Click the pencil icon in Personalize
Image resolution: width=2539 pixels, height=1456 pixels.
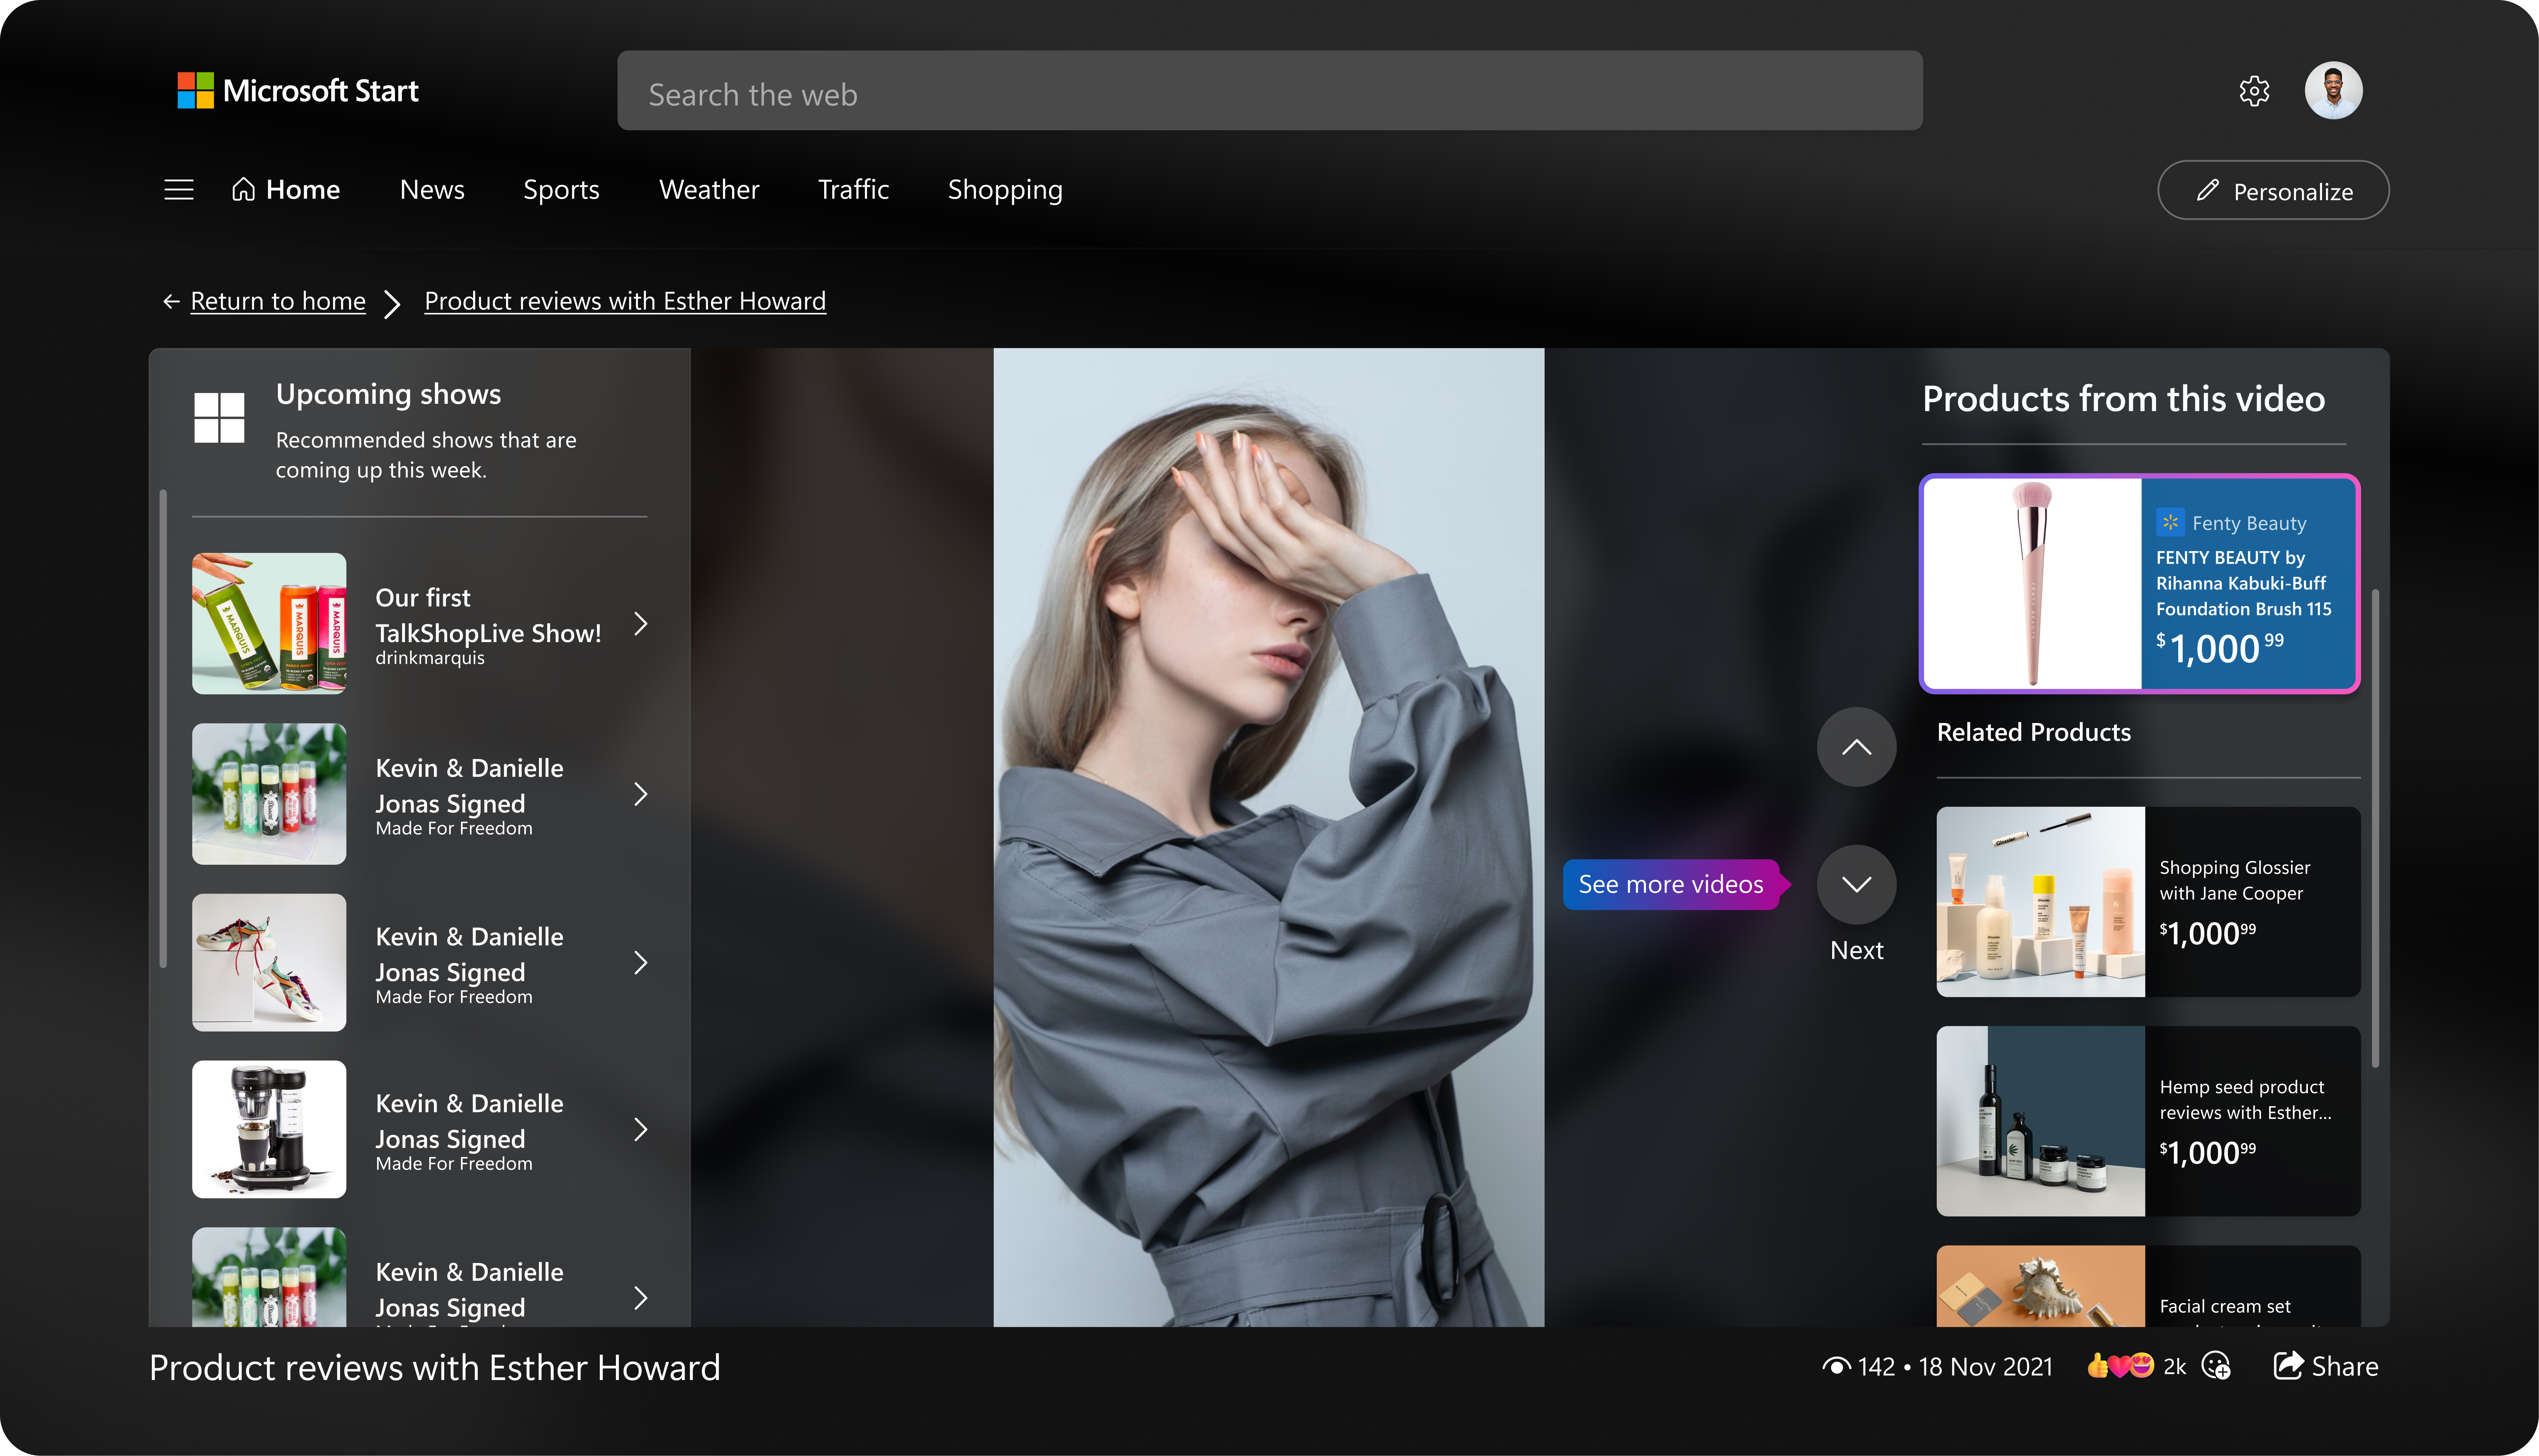click(x=2207, y=190)
